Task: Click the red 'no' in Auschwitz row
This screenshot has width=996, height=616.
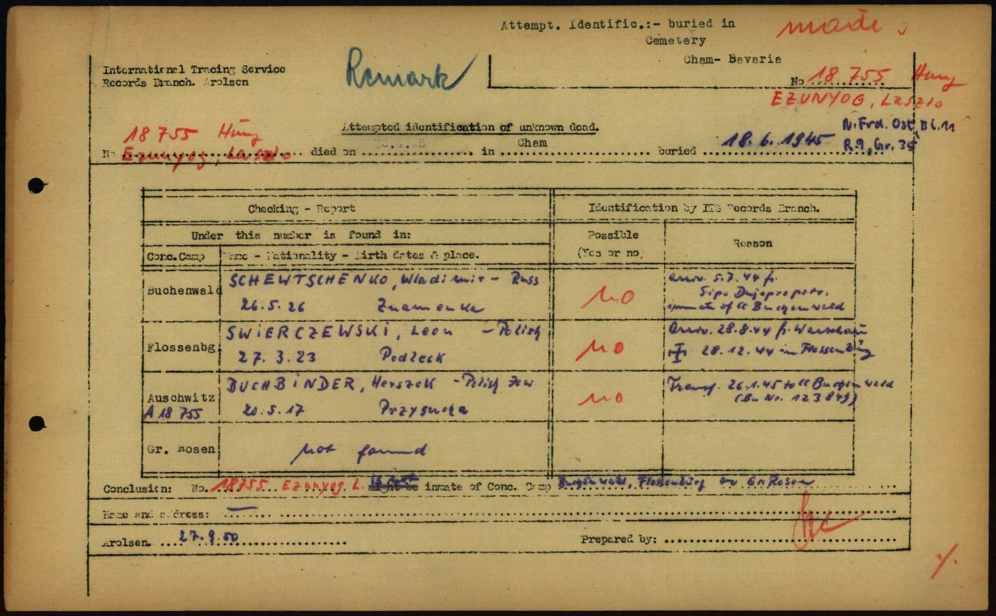Action: pyautogui.click(x=601, y=398)
